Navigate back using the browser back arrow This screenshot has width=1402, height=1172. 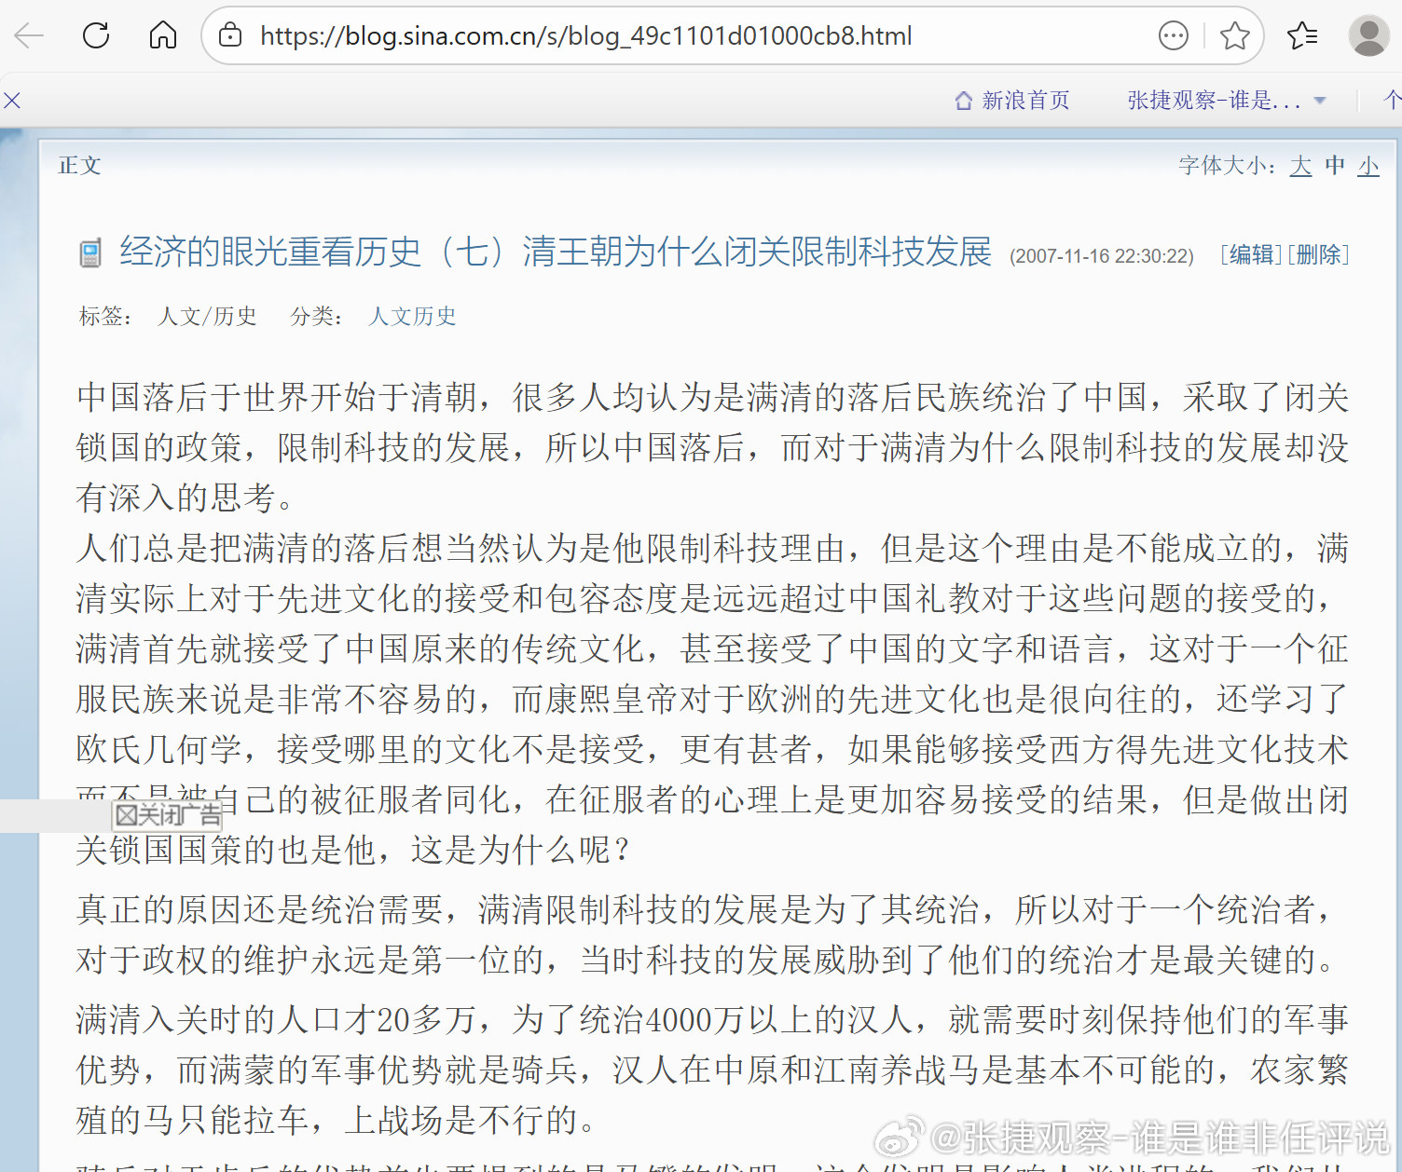(x=31, y=35)
